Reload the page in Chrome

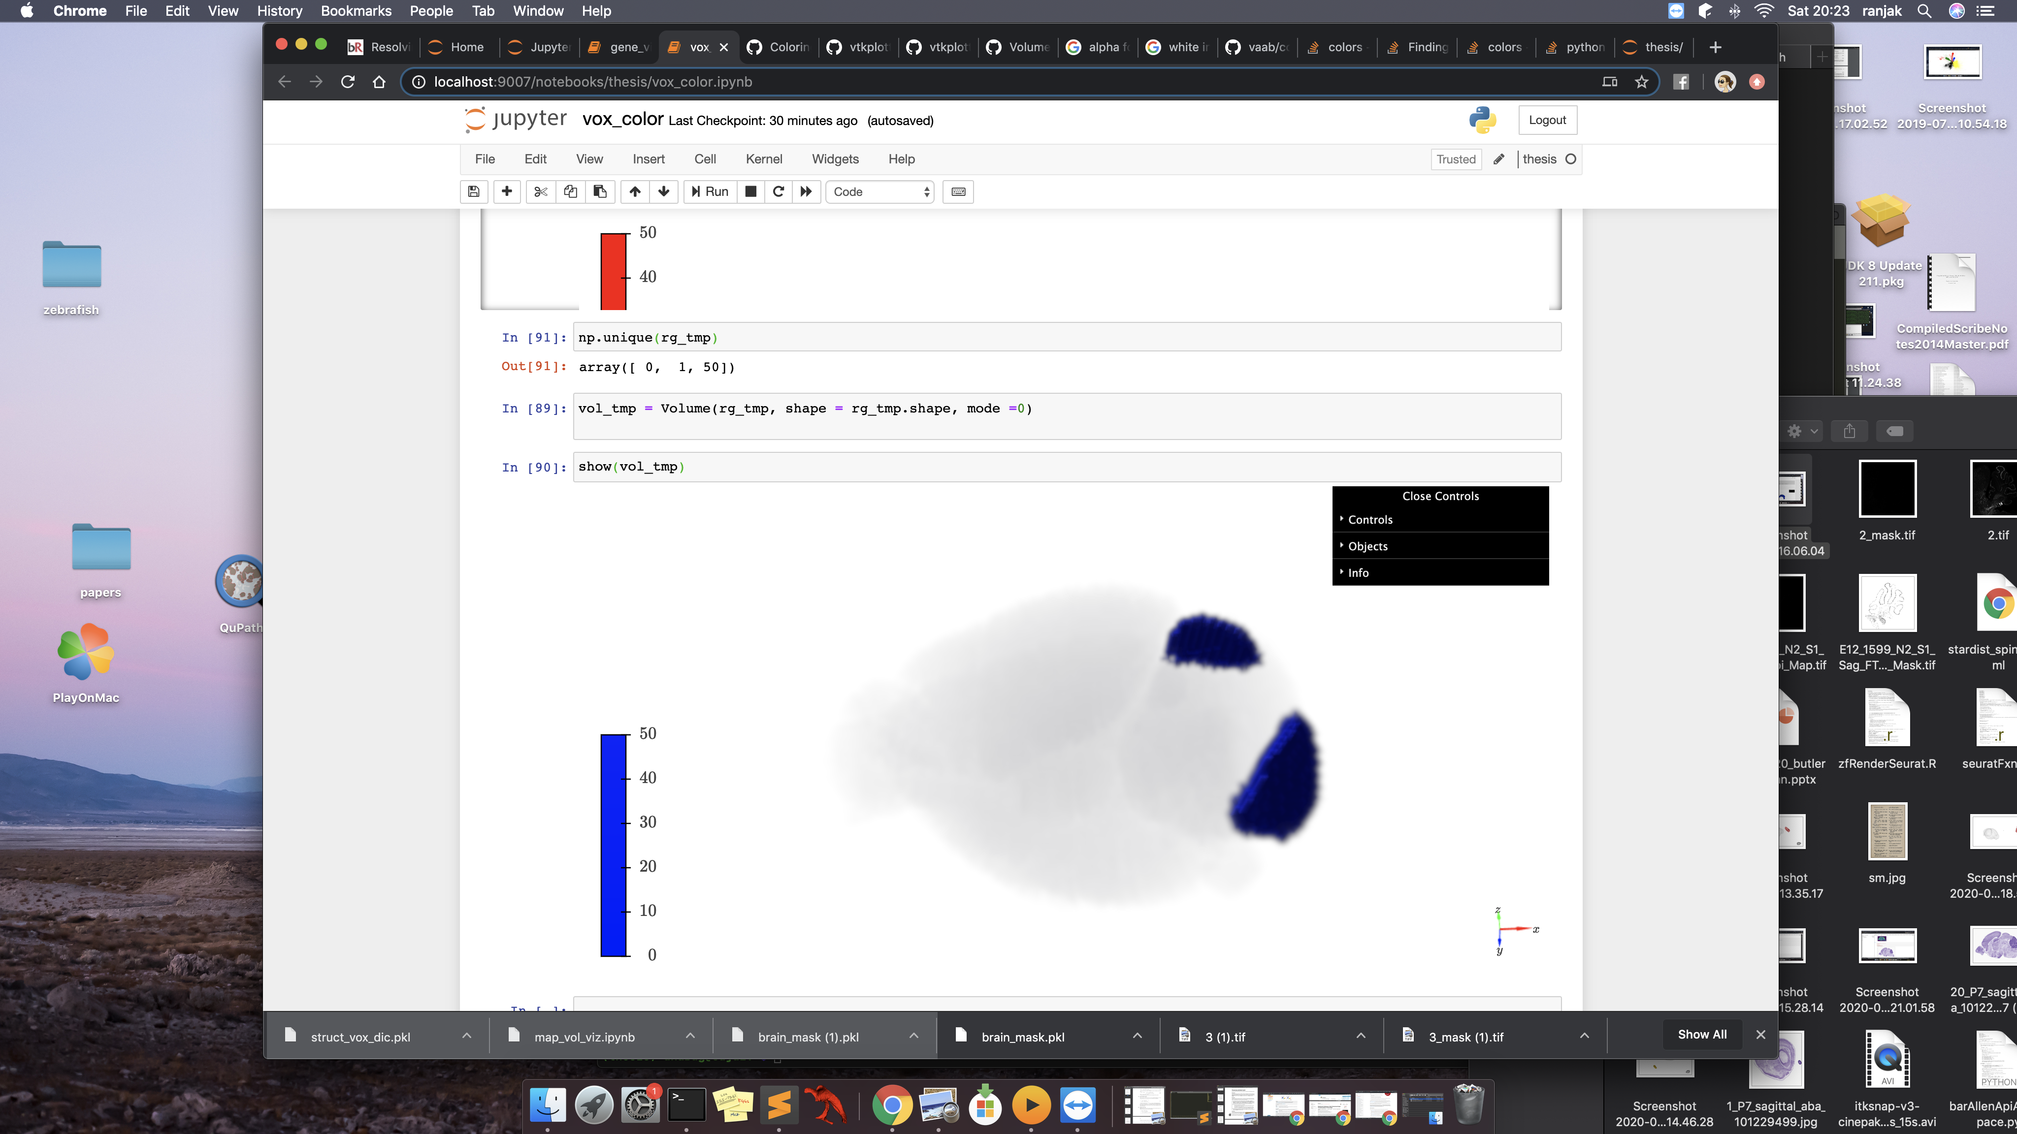click(348, 82)
